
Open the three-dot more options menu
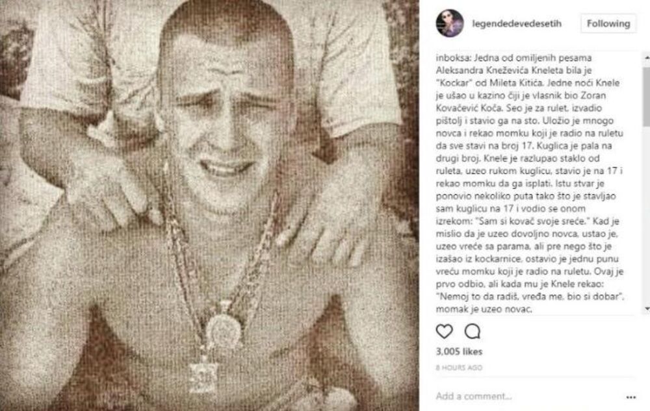click(631, 397)
